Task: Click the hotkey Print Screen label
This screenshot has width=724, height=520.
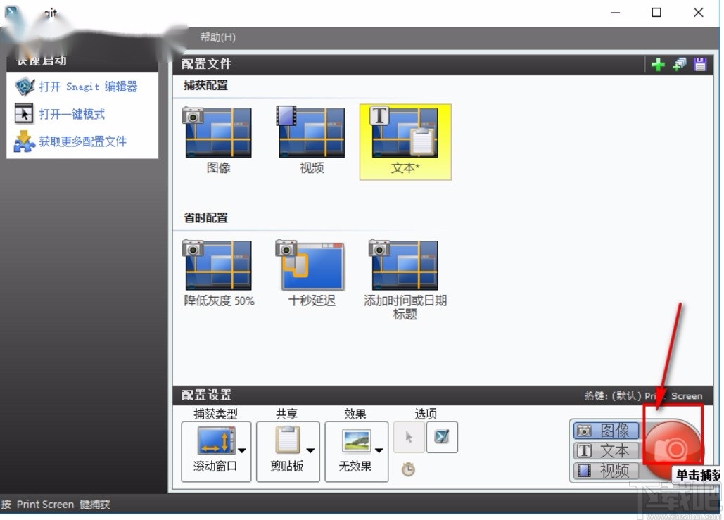Action: pos(643,395)
